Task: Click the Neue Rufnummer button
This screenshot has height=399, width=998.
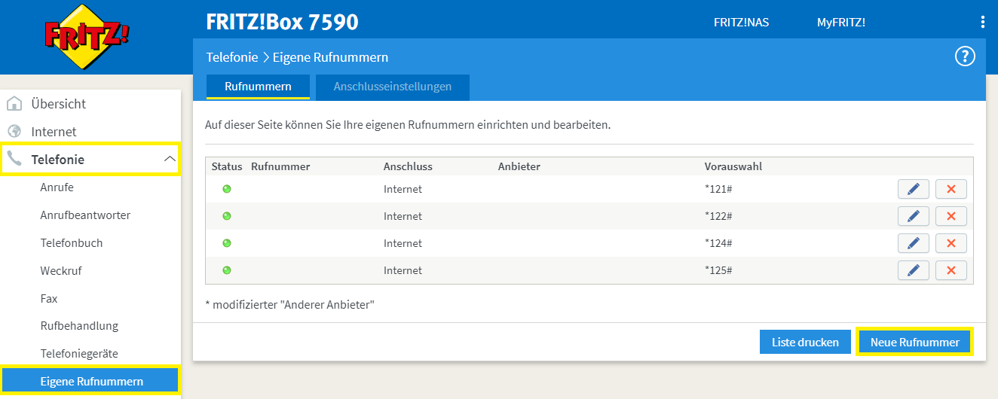Action: coord(914,342)
